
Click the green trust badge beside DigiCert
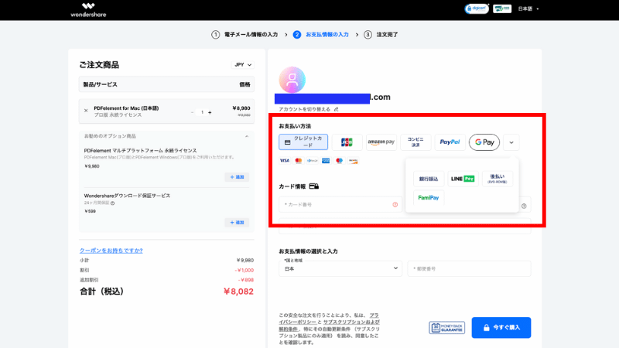[502, 9]
